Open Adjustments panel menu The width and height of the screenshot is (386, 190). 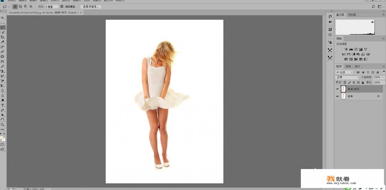click(x=383, y=38)
